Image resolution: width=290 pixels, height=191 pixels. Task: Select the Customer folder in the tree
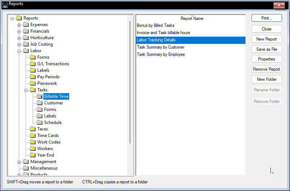click(54, 103)
